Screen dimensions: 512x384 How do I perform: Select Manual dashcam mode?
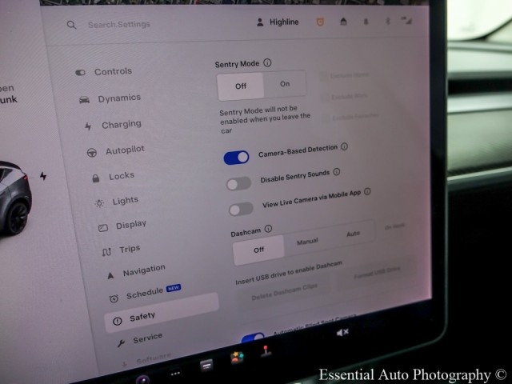pyautogui.click(x=307, y=242)
